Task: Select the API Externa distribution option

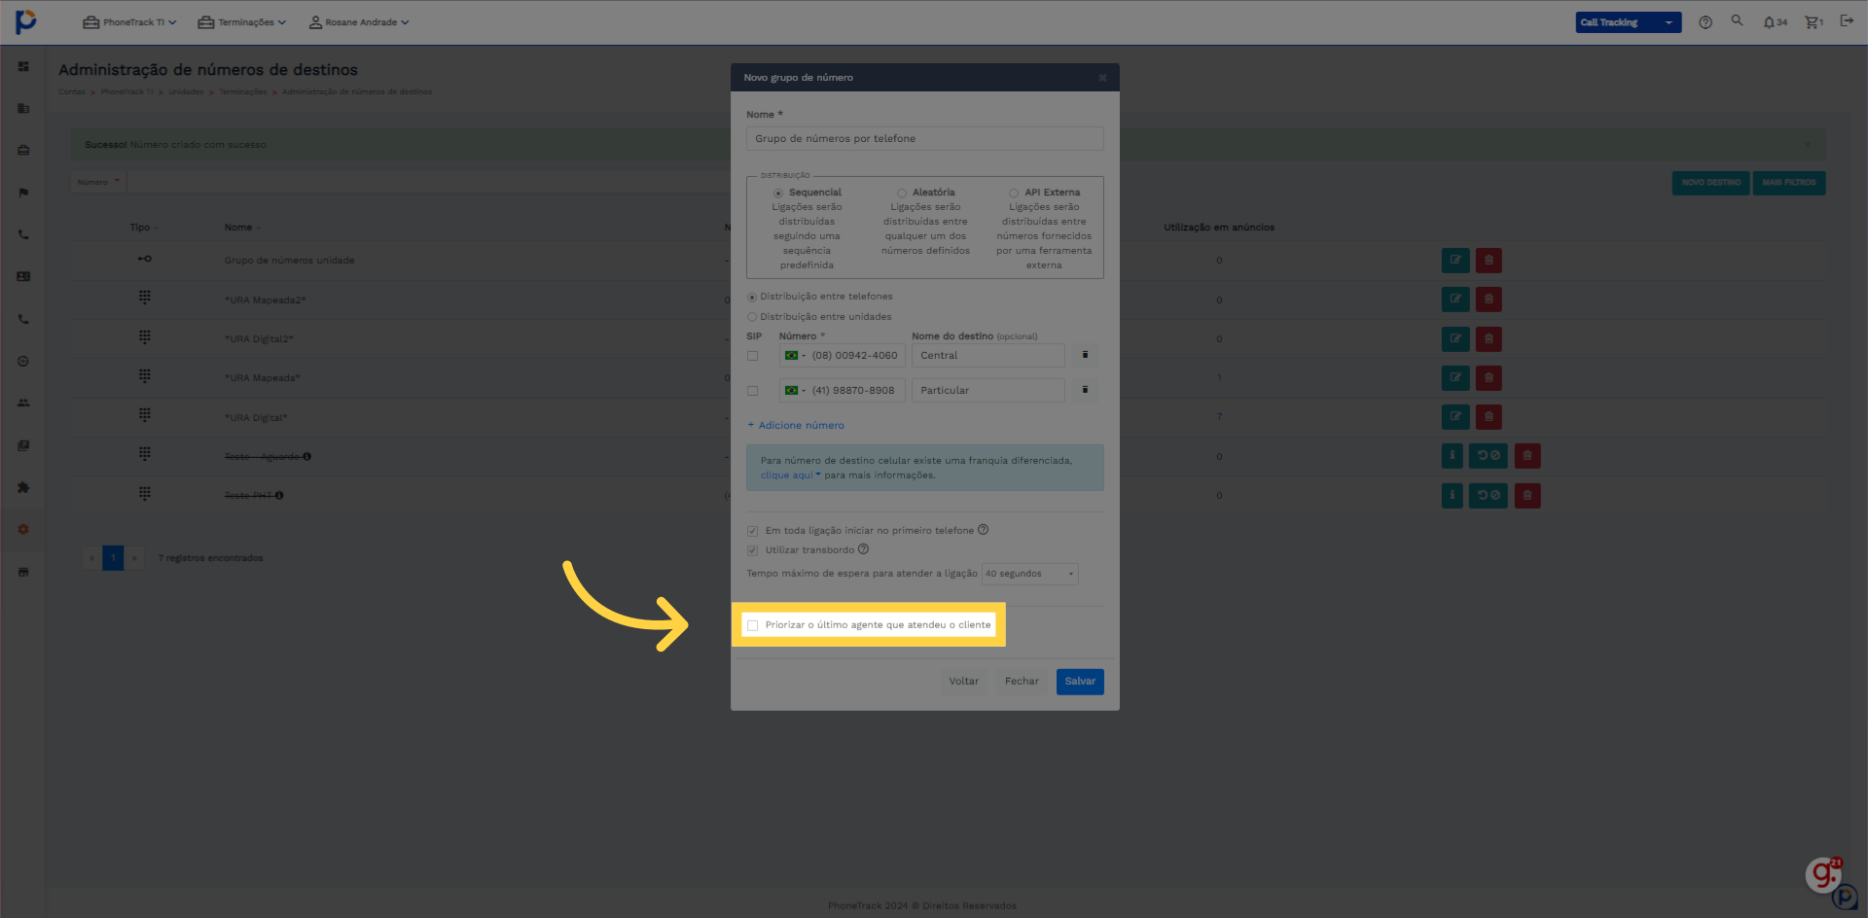Action: pos(1014,193)
